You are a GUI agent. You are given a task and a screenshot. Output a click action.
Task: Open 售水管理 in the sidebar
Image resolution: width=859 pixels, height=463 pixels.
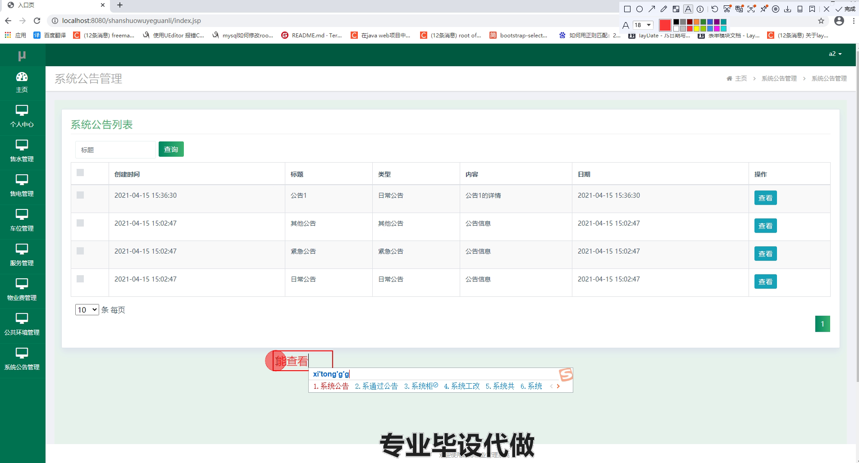pyautogui.click(x=22, y=152)
